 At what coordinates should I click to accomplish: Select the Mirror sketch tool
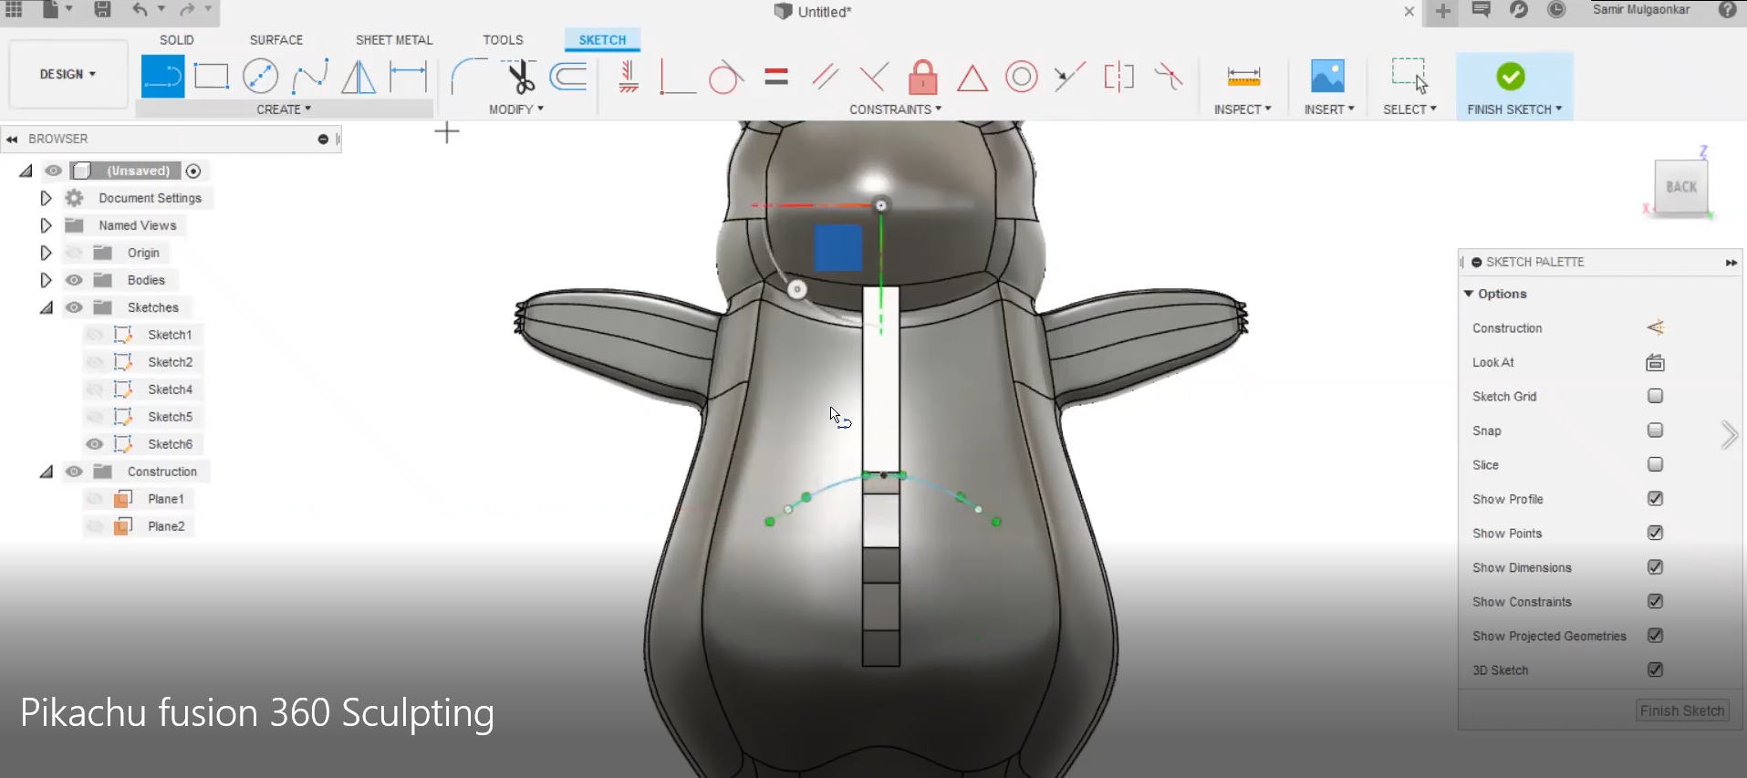pos(359,77)
